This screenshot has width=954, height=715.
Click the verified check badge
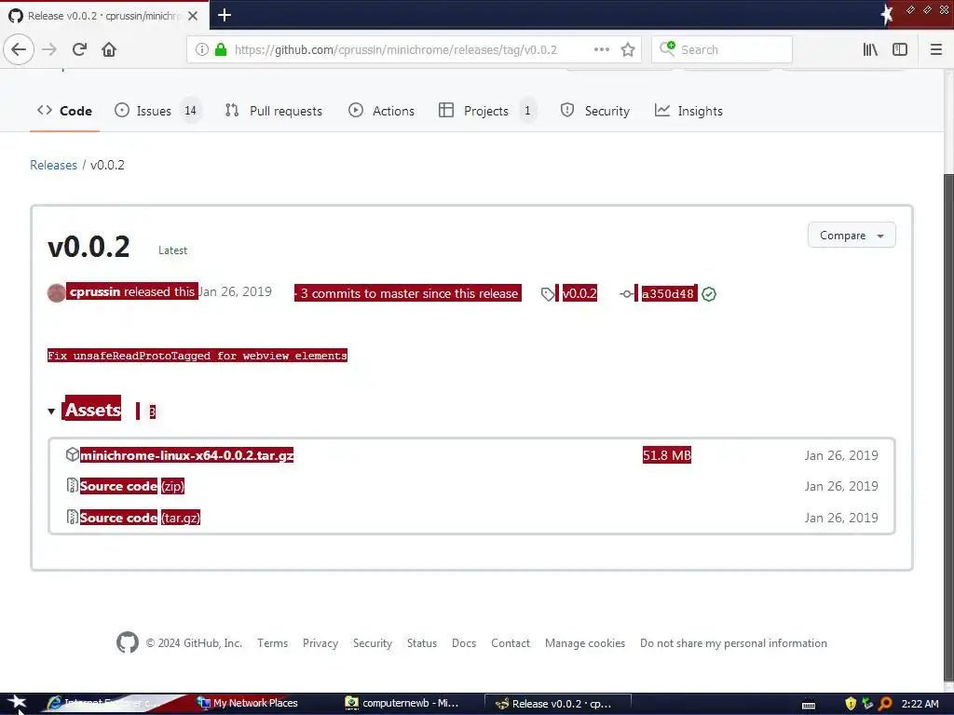(x=709, y=294)
